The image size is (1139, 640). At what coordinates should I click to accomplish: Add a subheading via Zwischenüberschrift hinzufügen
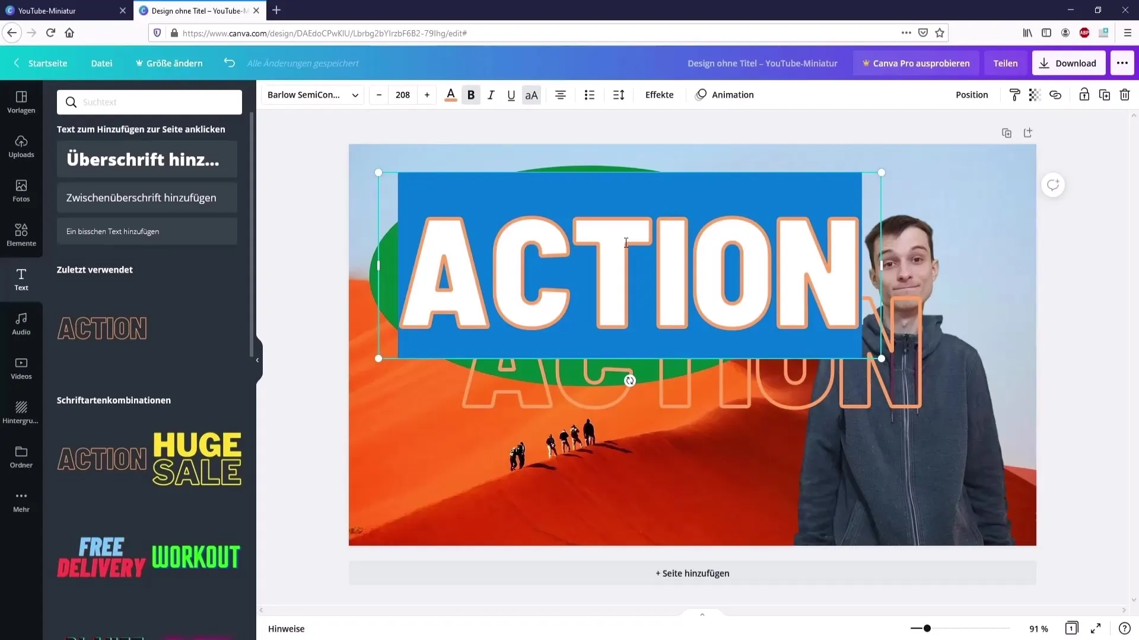pos(147,198)
